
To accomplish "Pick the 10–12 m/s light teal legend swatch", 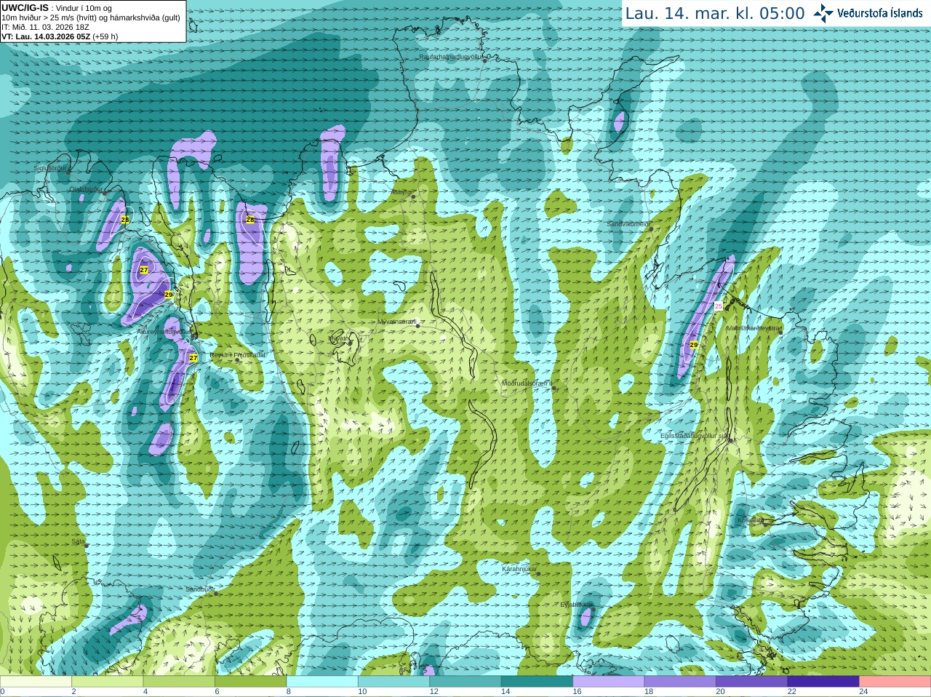I will pos(393,682).
